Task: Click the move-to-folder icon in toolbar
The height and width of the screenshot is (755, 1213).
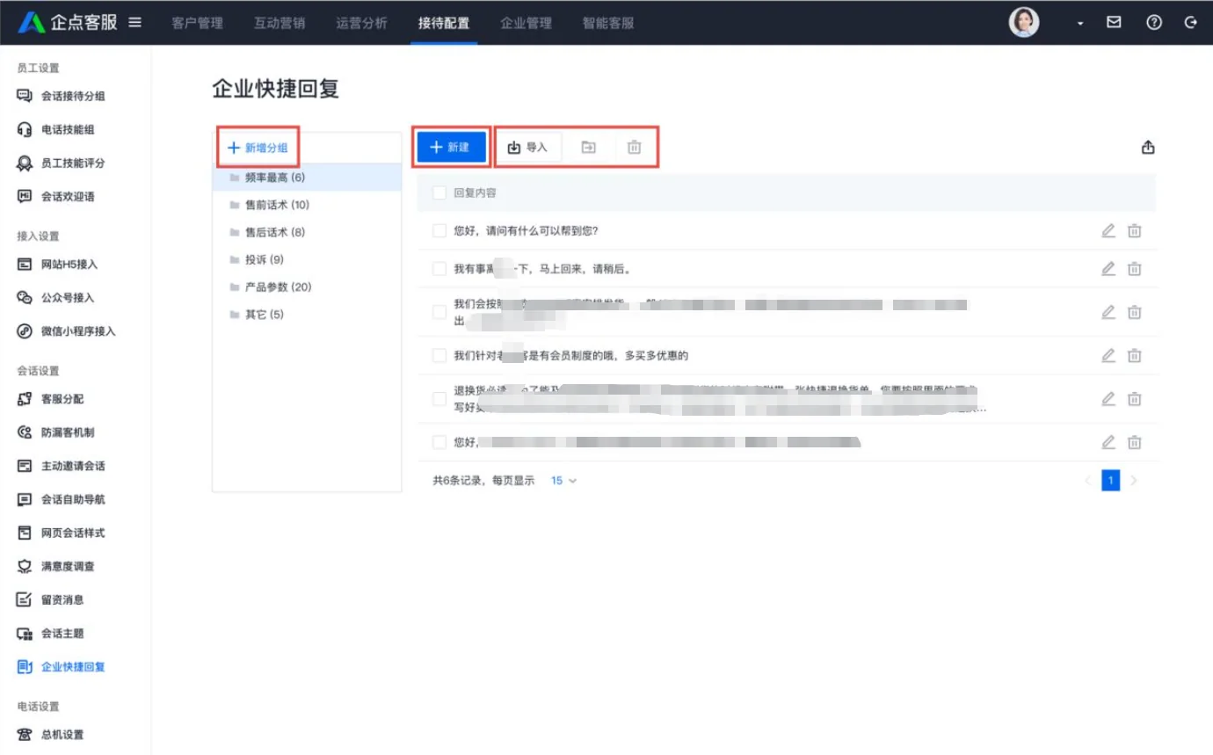Action: click(x=589, y=148)
